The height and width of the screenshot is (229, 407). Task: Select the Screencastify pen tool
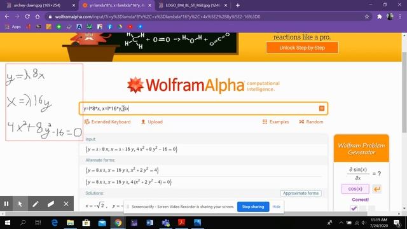36,204
